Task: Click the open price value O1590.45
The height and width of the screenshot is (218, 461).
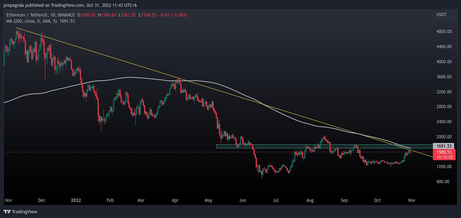Action: click(x=87, y=15)
